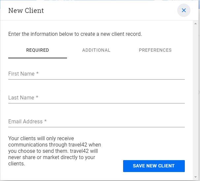Open the Preferences tab
This screenshot has height=181, width=200.
click(155, 50)
